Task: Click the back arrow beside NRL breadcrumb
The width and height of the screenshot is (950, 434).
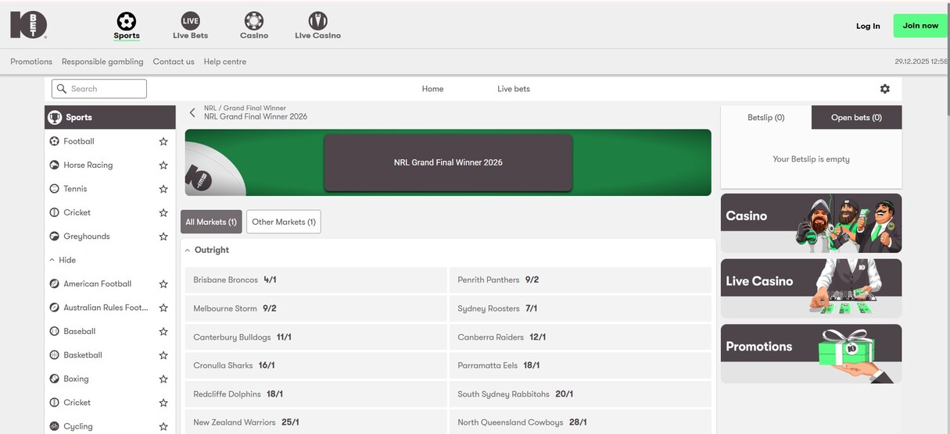Action: tap(192, 112)
